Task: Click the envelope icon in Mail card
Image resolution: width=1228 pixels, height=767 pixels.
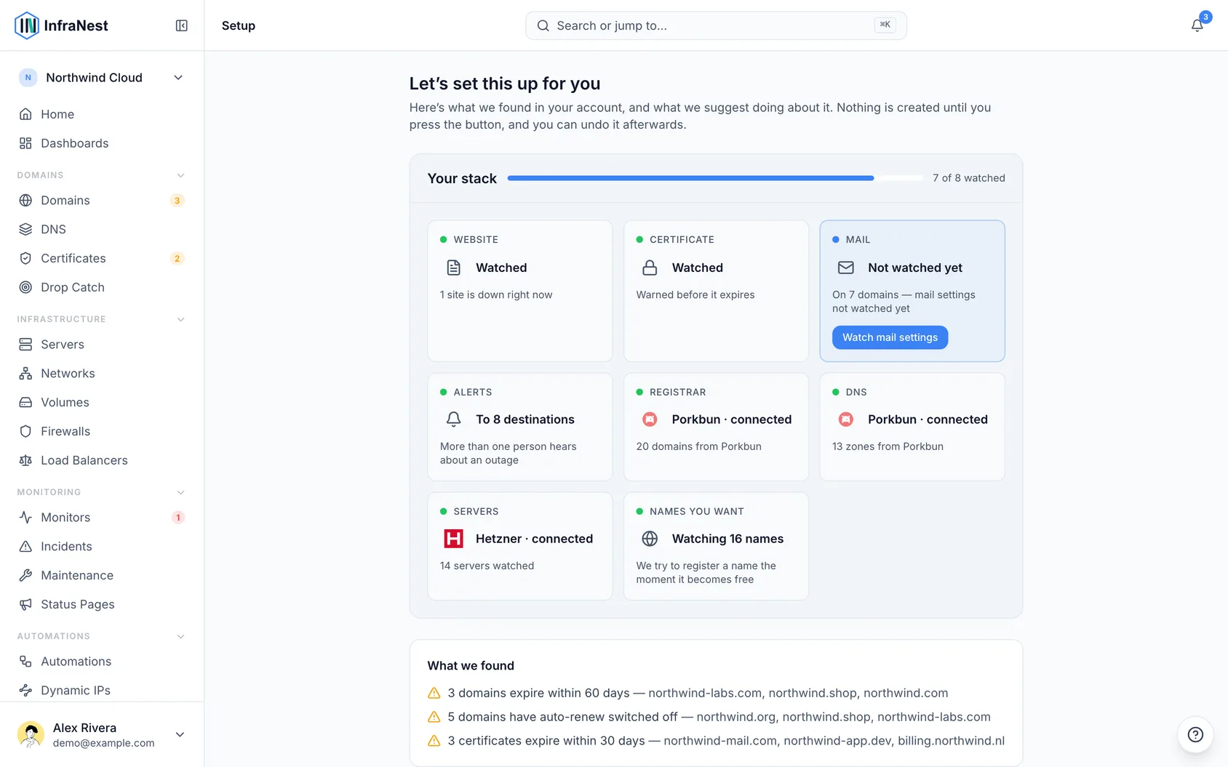Action: click(845, 268)
